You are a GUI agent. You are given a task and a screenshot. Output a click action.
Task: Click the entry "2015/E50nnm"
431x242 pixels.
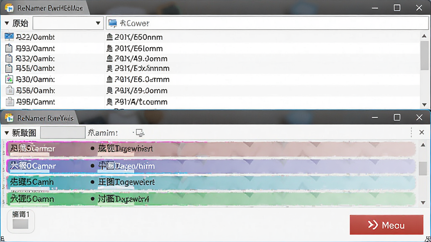(x=138, y=37)
